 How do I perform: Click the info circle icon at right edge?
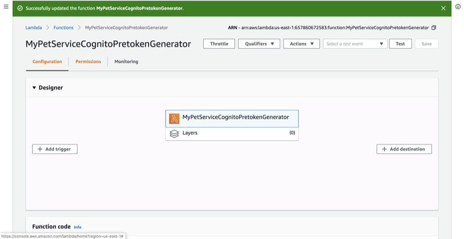tap(458, 7)
